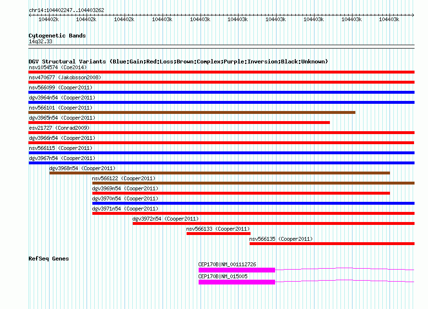Open the nsv566099 (Cooper2011) label

(x=61, y=87)
